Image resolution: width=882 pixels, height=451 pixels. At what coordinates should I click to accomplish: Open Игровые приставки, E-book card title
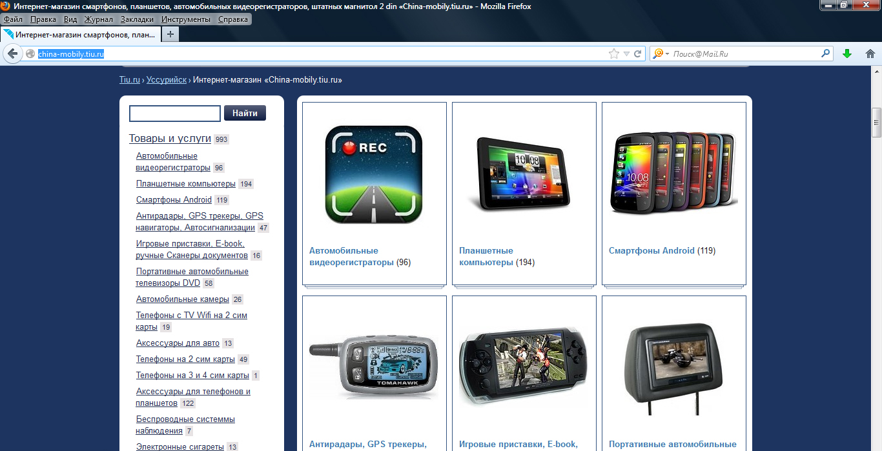[518, 445]
